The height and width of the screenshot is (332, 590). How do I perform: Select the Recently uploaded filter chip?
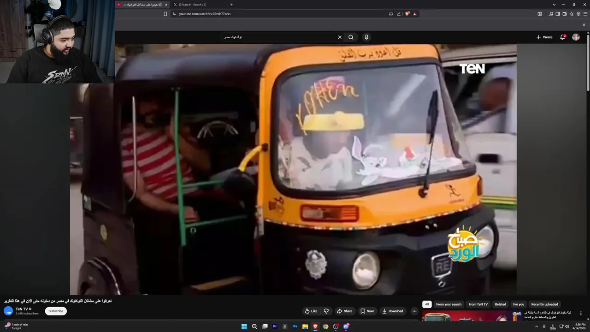click(x=544, y=304)
